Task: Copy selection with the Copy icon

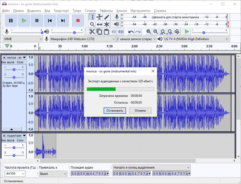Action: [99, 32]
